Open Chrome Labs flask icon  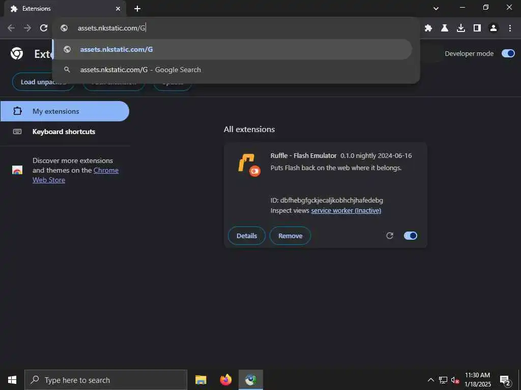coord(445,28)
